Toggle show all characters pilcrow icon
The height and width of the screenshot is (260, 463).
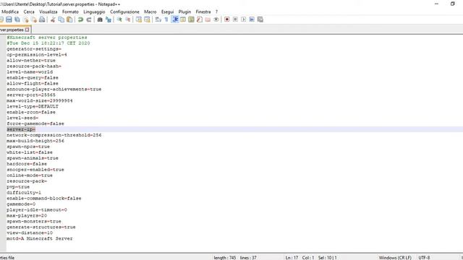point(166,19)
